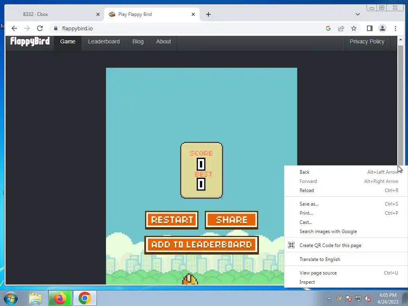Select Save as... in context menu
Viewport: 408px width, 306px height.
346,204
